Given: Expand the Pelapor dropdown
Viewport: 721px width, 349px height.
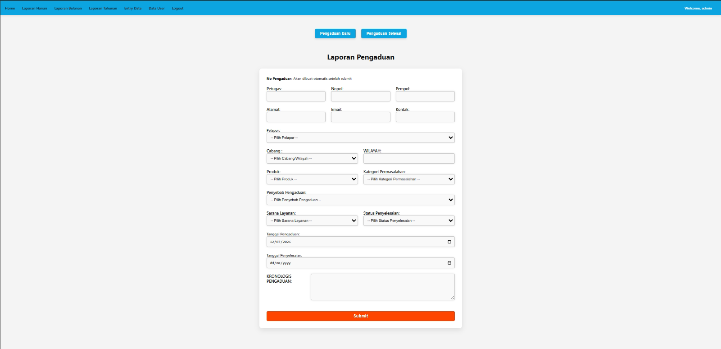Looking at the screenshot, I should pyautogui.click(x=360, y=138).
